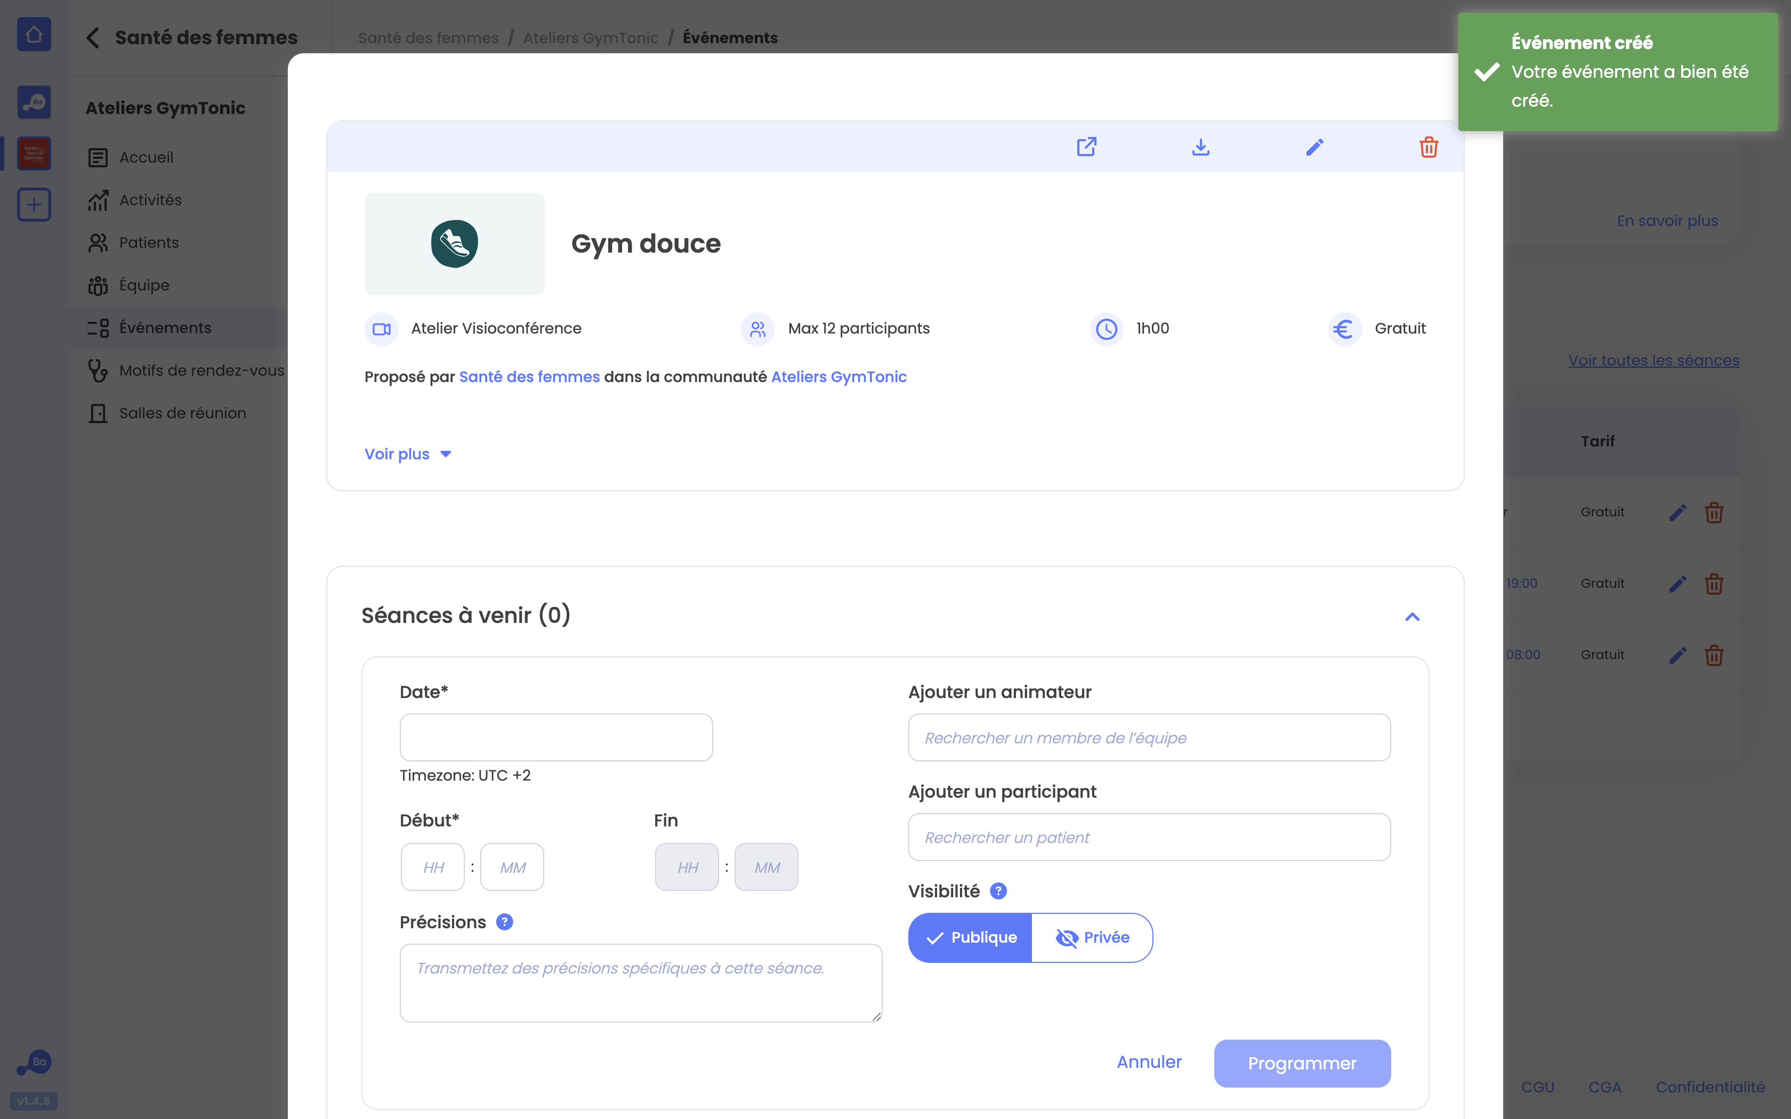1791x1119 pixels.
Task: Select Événements in the sidebar
Action: click(178, 328)
